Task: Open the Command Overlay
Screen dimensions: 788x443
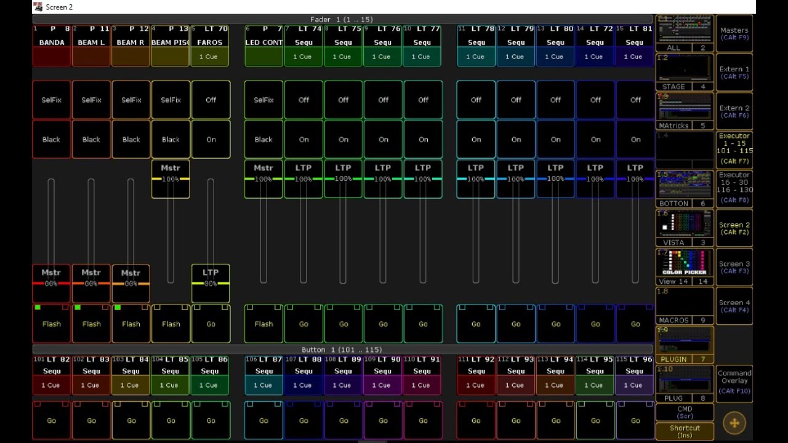Action: click(734, 383)
